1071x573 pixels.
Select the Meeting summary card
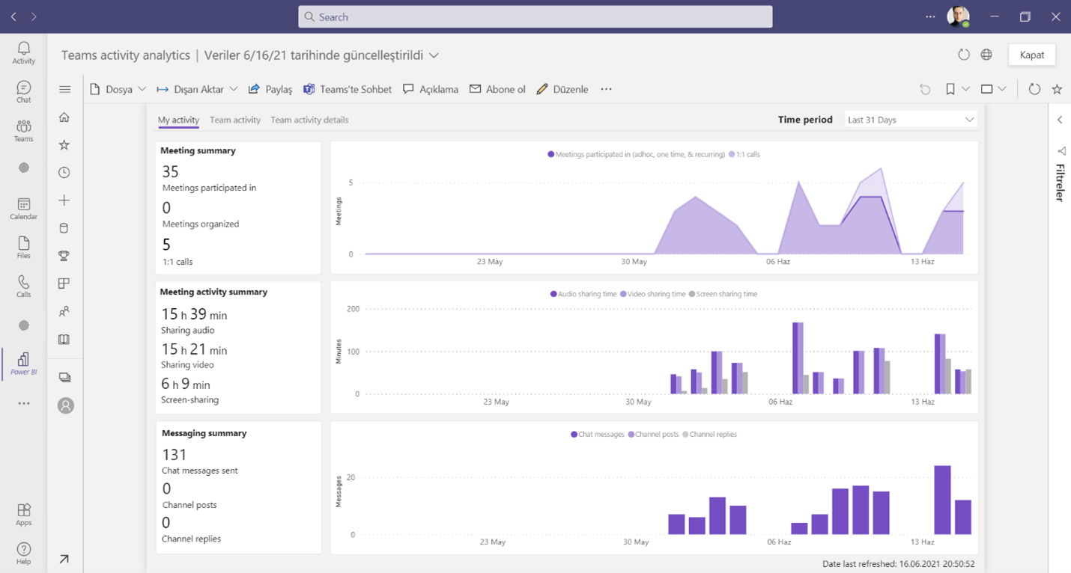(x=238, y=207)
